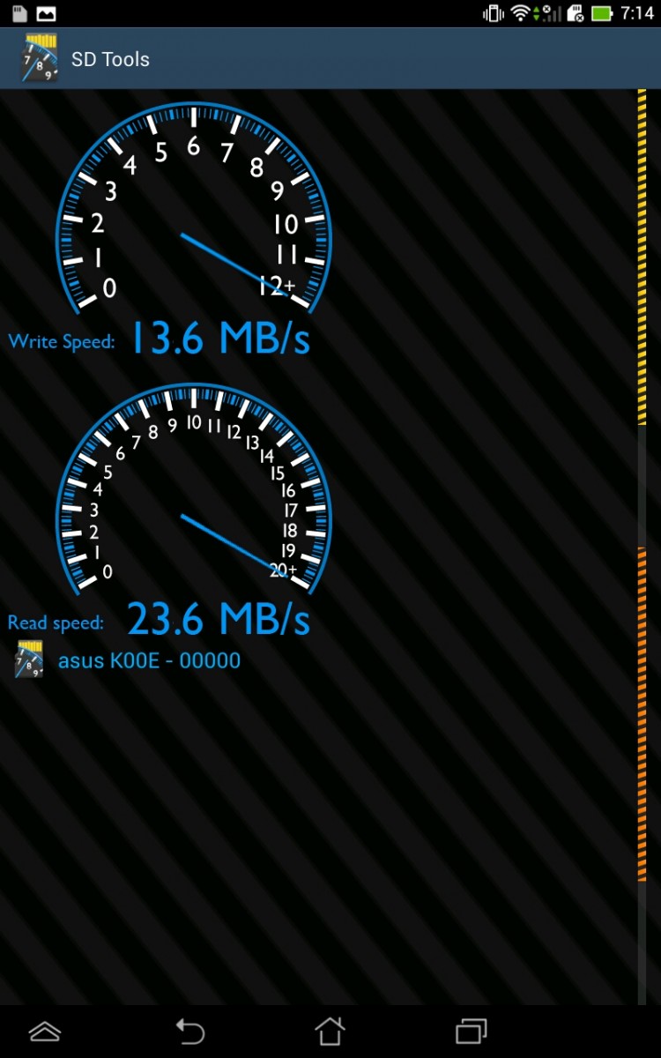
Task: Tap the read speed gauge dial
Action: (x=194, y=488)
